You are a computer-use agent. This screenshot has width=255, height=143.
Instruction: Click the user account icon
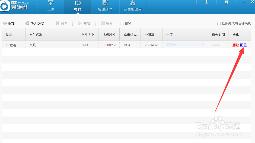(206, 2)
